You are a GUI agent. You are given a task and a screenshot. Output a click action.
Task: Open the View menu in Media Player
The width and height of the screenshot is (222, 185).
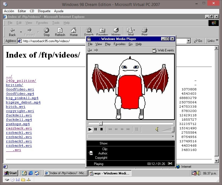(x=99, y=44)
